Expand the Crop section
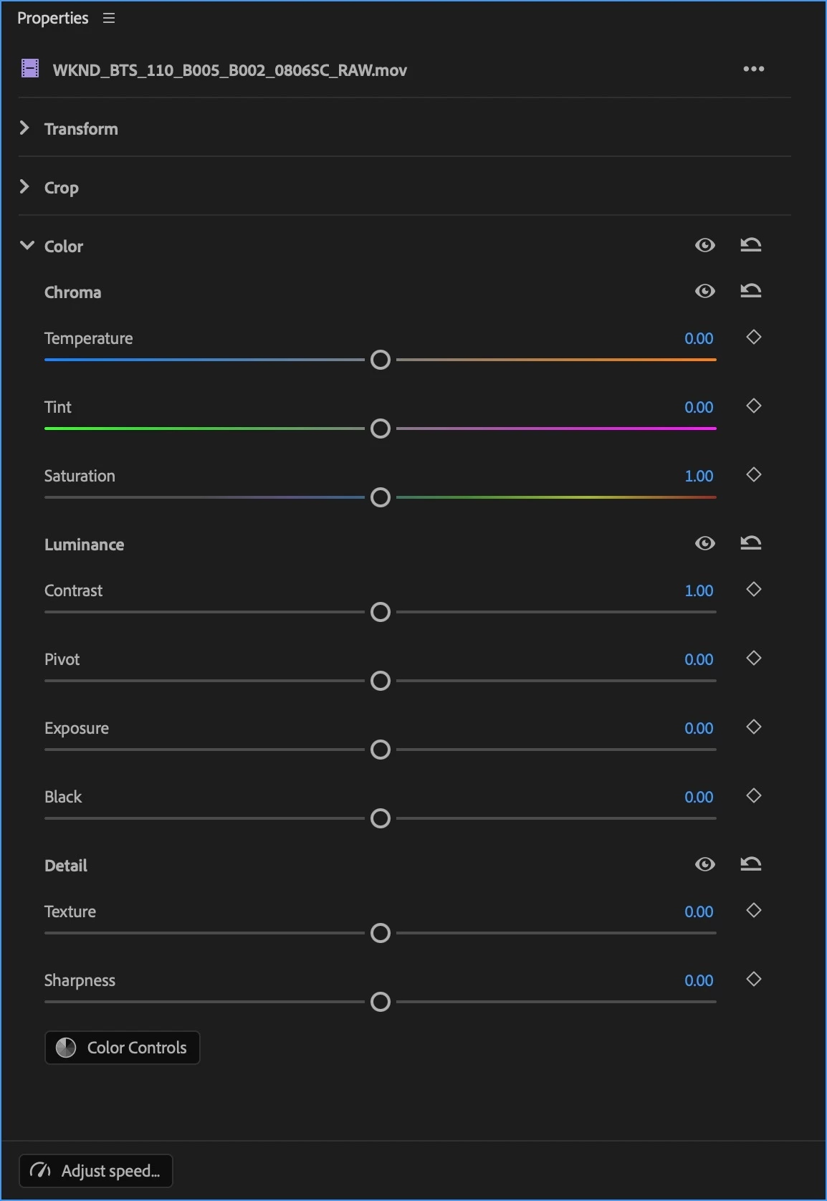The height and width of the screenshot is (1201, 827). click(25, 187)
